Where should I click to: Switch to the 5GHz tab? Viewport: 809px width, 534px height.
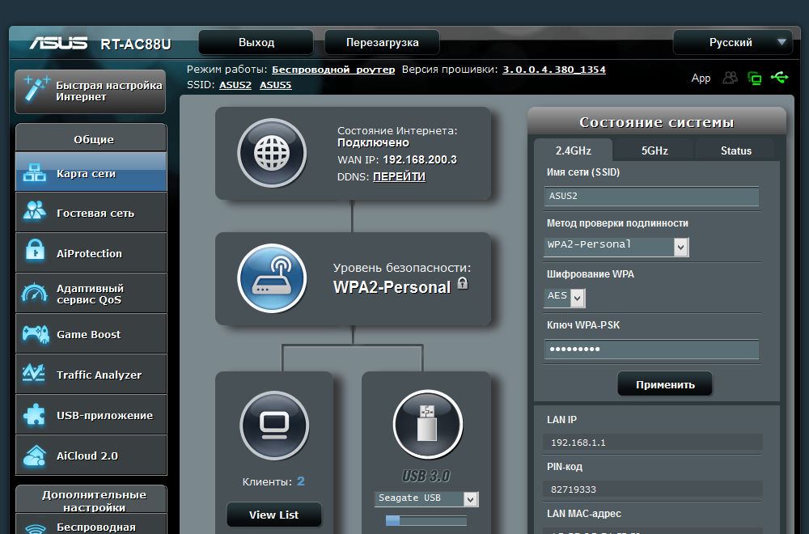click(654, 150)
